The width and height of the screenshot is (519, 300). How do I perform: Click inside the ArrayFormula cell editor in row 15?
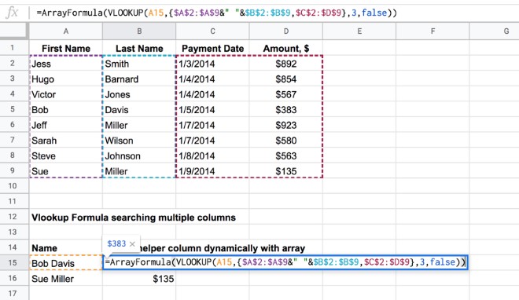(285, 262)
